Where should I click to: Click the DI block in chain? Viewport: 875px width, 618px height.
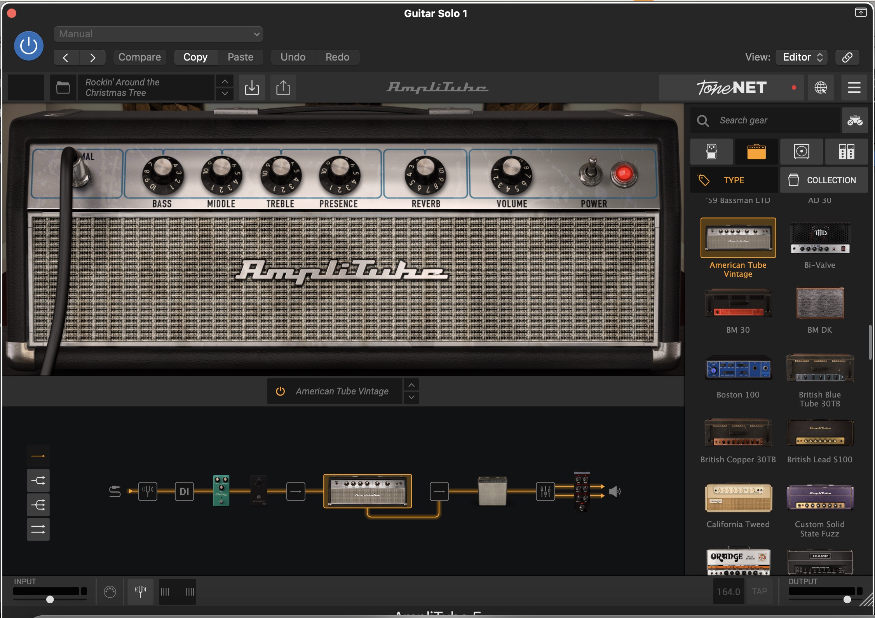pyautogui.click(x=185, y=491)
